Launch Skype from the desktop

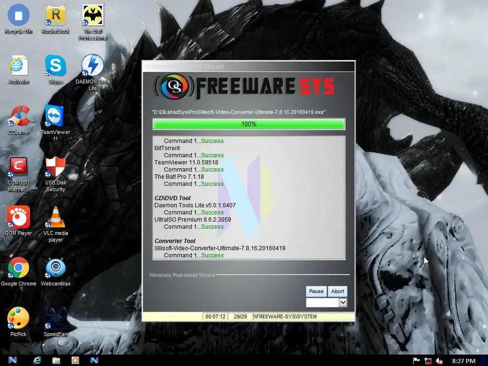55,70
